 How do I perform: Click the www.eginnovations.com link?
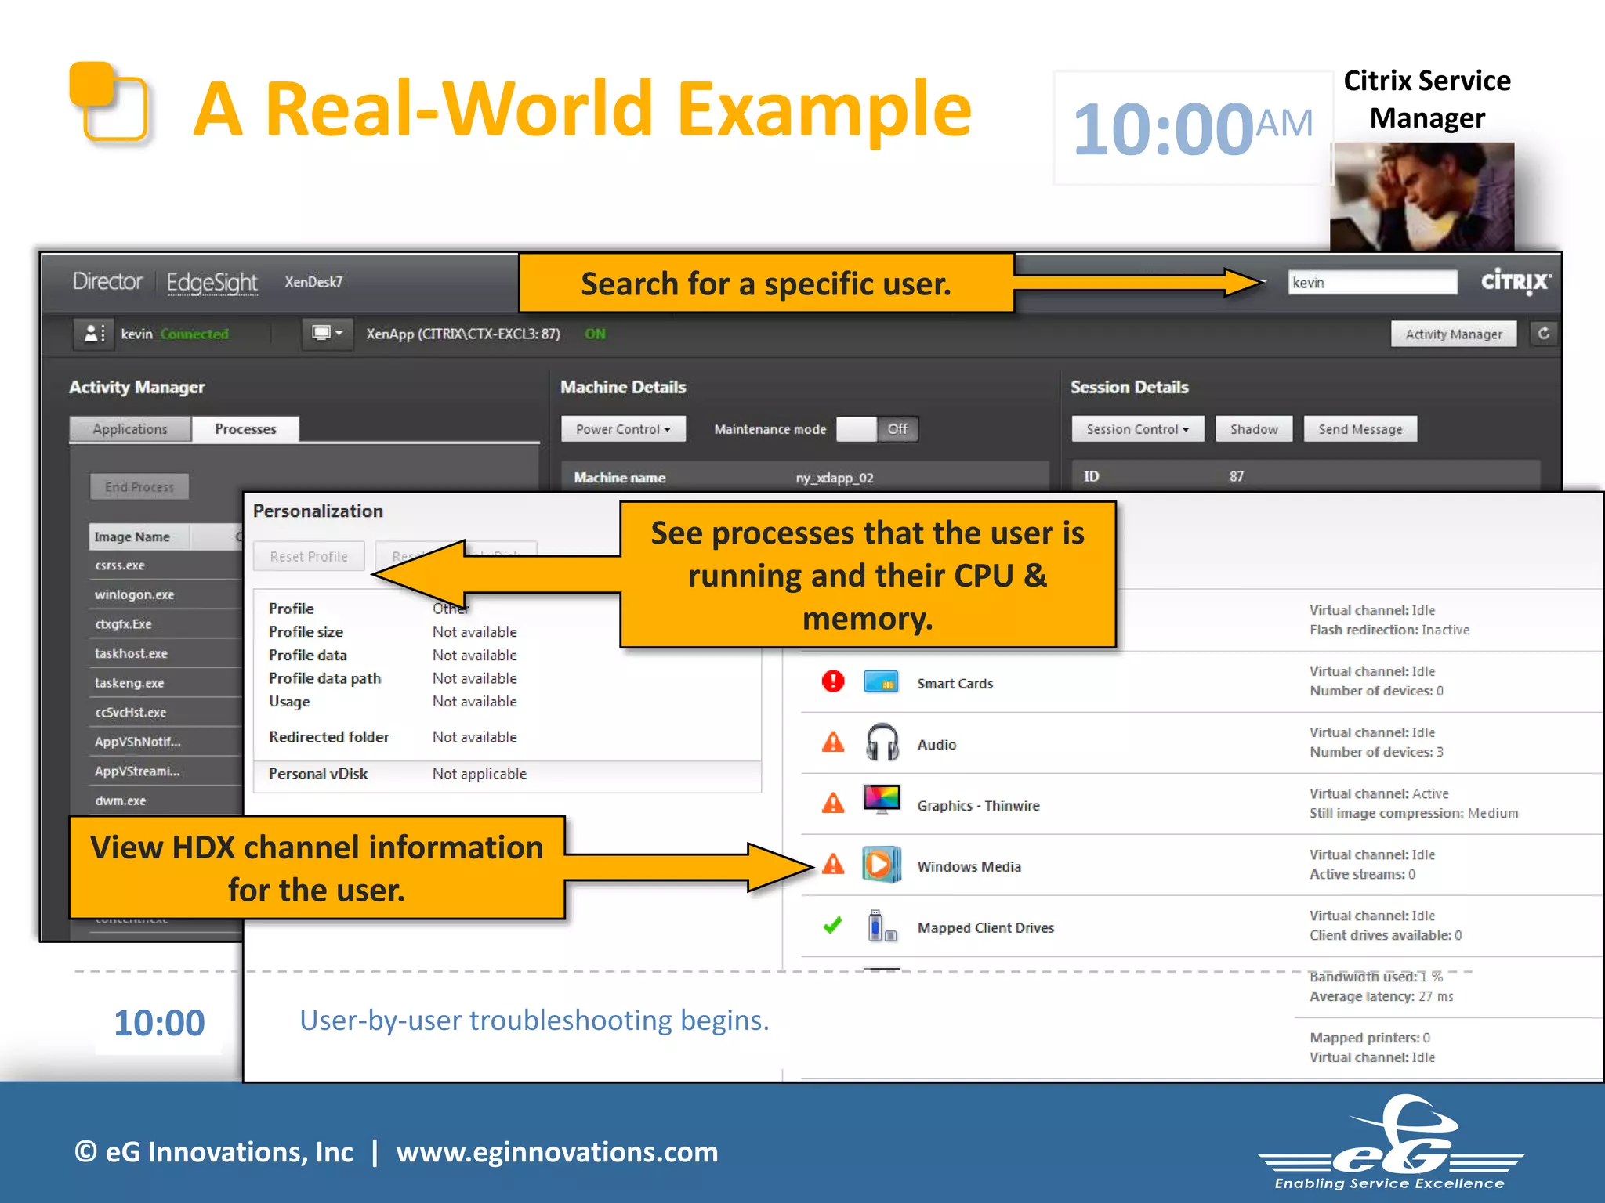557,1152
